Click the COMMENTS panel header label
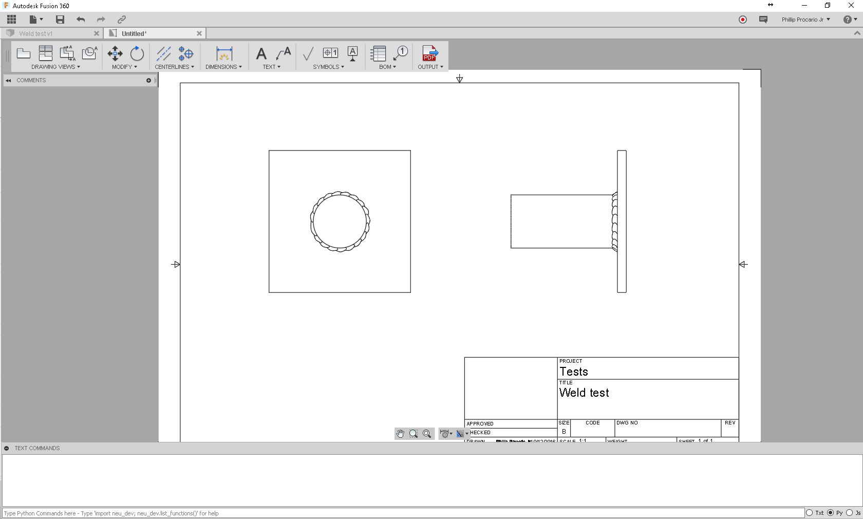This screenshot has height=519, width=863. pos(31,81)
